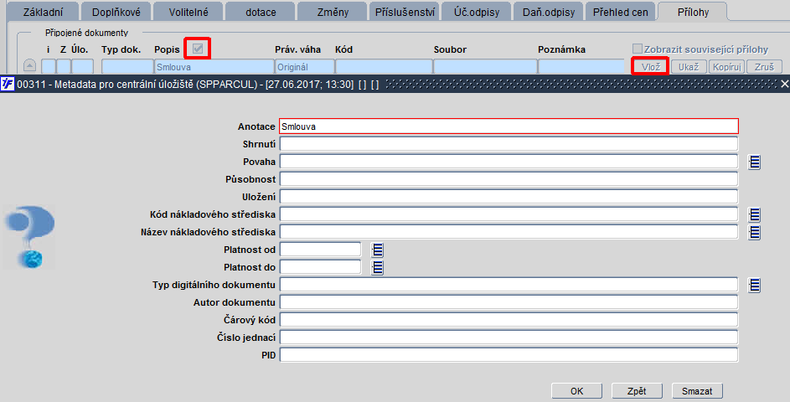This screenshot has width=790, height=402.
Task: Click the question mark help image
Action: click(x=30, y=236)
